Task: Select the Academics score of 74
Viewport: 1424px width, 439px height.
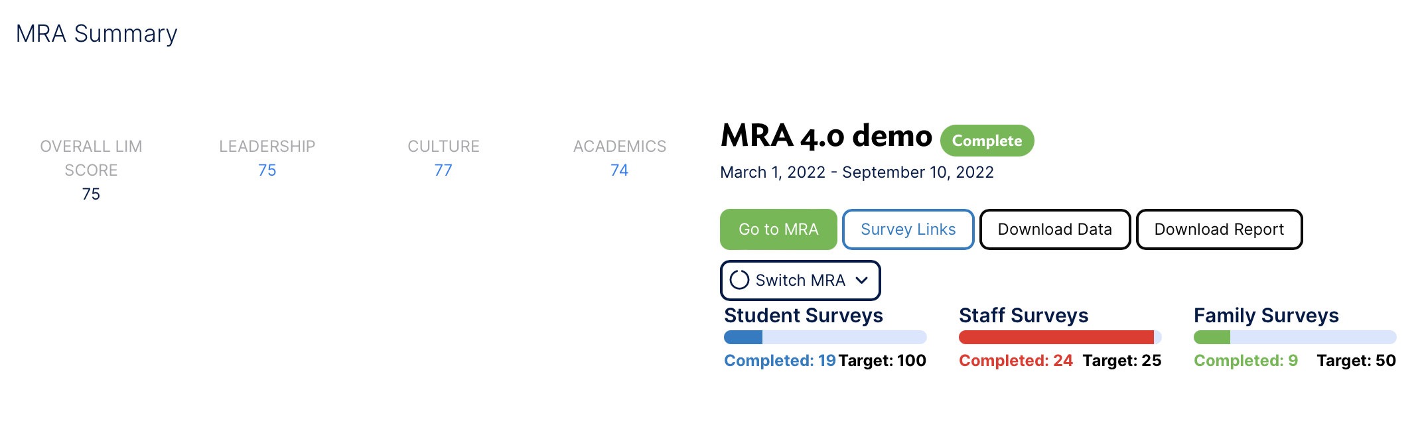Action: [619, 170]
